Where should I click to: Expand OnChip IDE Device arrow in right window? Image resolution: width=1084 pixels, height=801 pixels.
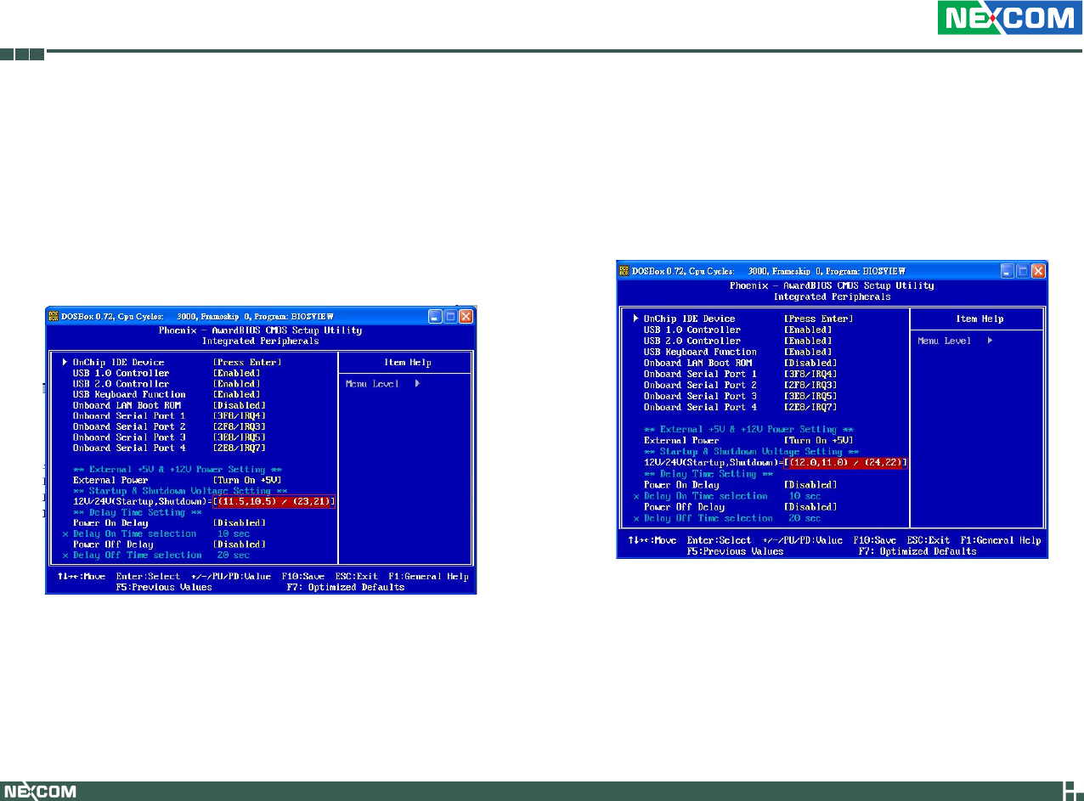(x=635, y=319)
